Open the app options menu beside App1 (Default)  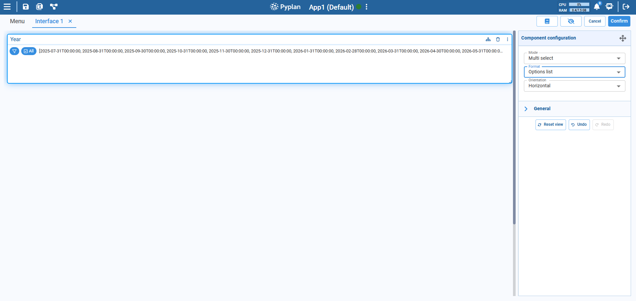366,7
